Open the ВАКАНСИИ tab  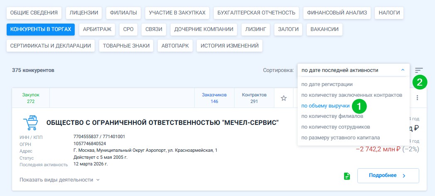(x=324, y=29)
